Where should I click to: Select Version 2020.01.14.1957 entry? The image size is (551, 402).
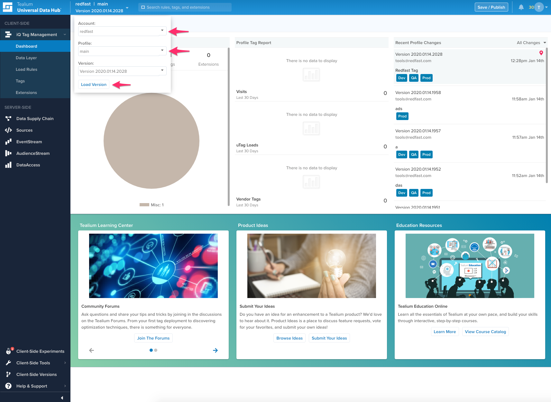coord(470,144)
